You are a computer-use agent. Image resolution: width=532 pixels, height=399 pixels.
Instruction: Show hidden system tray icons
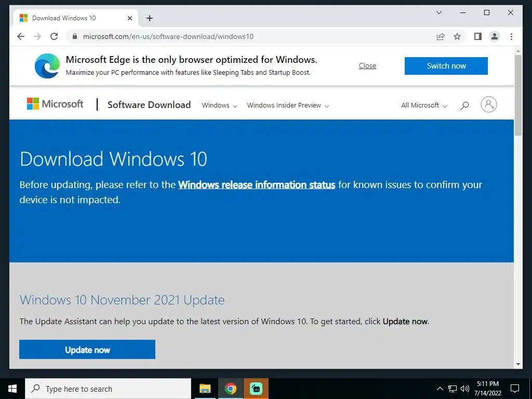[x=440, y=389]
